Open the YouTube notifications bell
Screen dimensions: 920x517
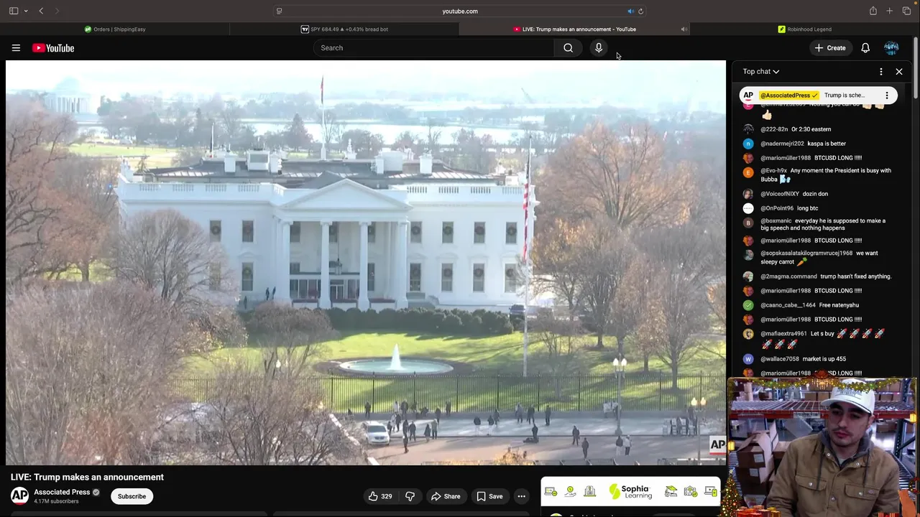point(865,48)
